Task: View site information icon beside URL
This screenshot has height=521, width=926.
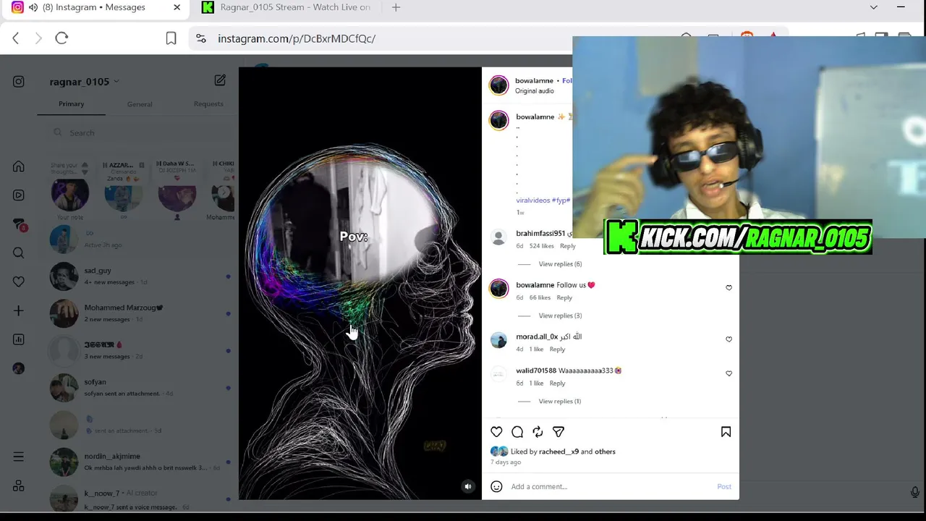Action: (201, 38)
